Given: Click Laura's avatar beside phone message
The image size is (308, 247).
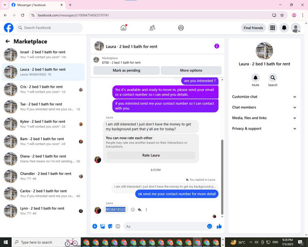Looking at the screenshot, I should point(97,210).
